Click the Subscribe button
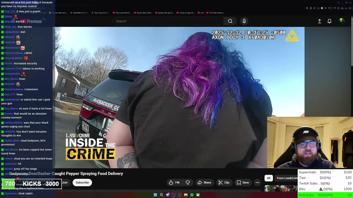Viewport: 353px width, 198px height. [82, 183]
